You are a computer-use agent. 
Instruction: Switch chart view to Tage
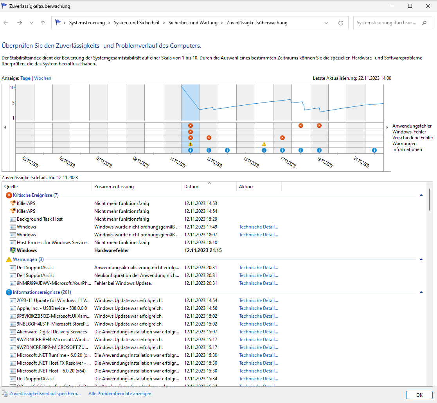(25, 78)
